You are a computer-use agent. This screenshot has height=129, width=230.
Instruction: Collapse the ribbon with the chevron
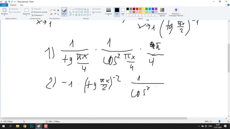pyautogui.click(x=225, y=5)
